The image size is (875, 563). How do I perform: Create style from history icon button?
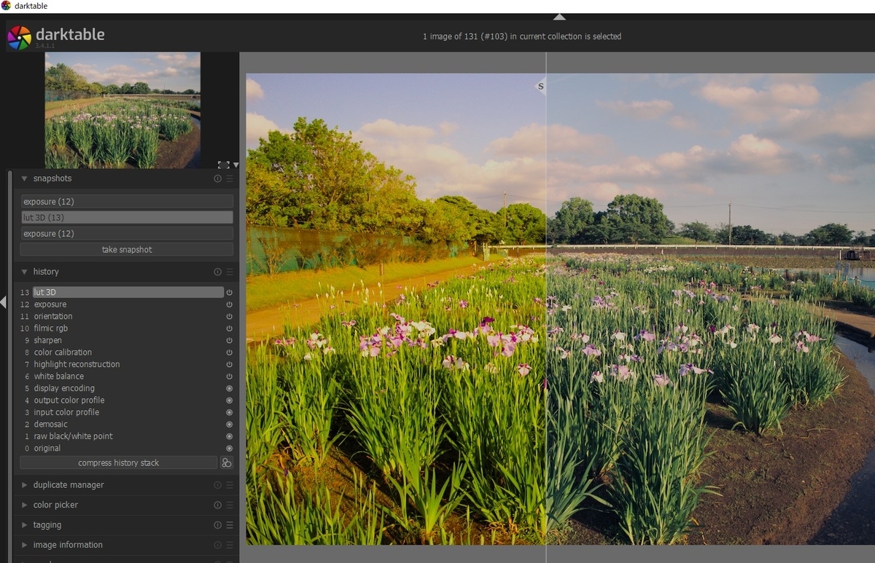point(227,463)
